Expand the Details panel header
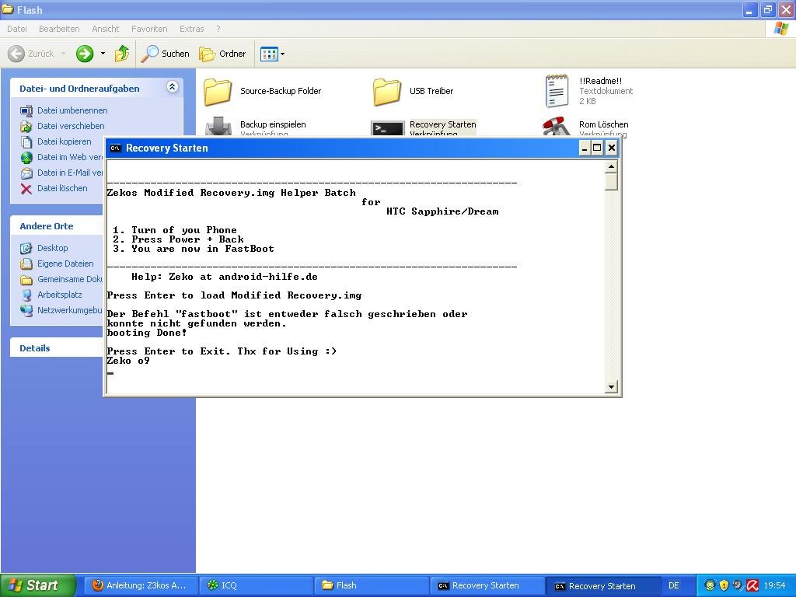 [56, 347]
